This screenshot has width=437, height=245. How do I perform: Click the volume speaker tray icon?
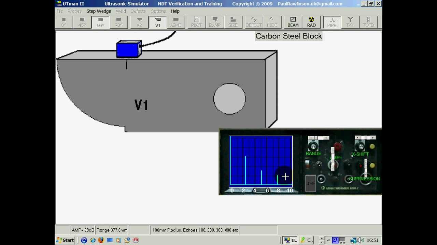(x=361, y=240)
